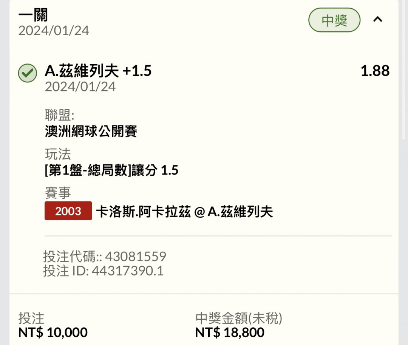Click the 玩法 label
The width and height of the screenshot is (408, 345).
[x=58, y=154]
